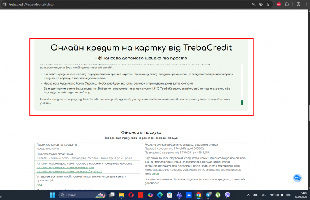
Task: Open link Істотні характеристики споживчий кредит
Action: click(69, 171)
